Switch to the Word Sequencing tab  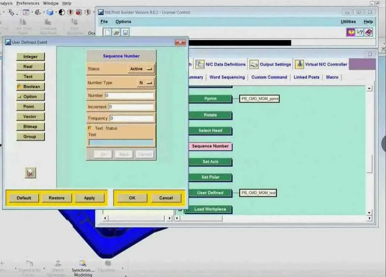coord(227,77)
